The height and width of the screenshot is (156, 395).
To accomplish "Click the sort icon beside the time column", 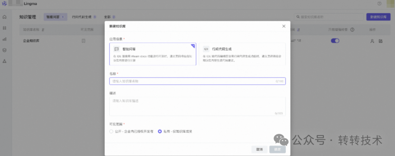I will click(298, 30).
